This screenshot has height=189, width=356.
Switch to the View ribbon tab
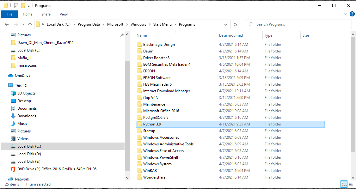pos(64,14)
